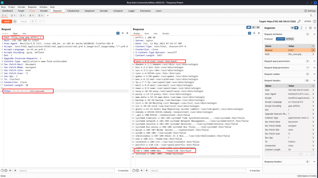Expand all Inspector sections
This screenshot has width=318, height=178.
tap(302, 28)
